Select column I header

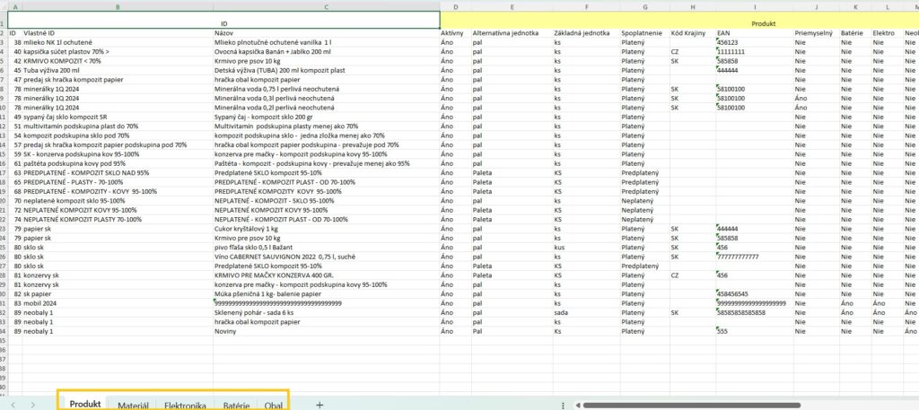tap(753, 7)
